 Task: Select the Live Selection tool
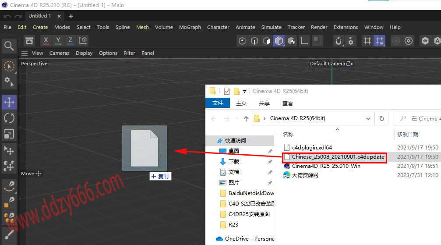tap(9, 67)
